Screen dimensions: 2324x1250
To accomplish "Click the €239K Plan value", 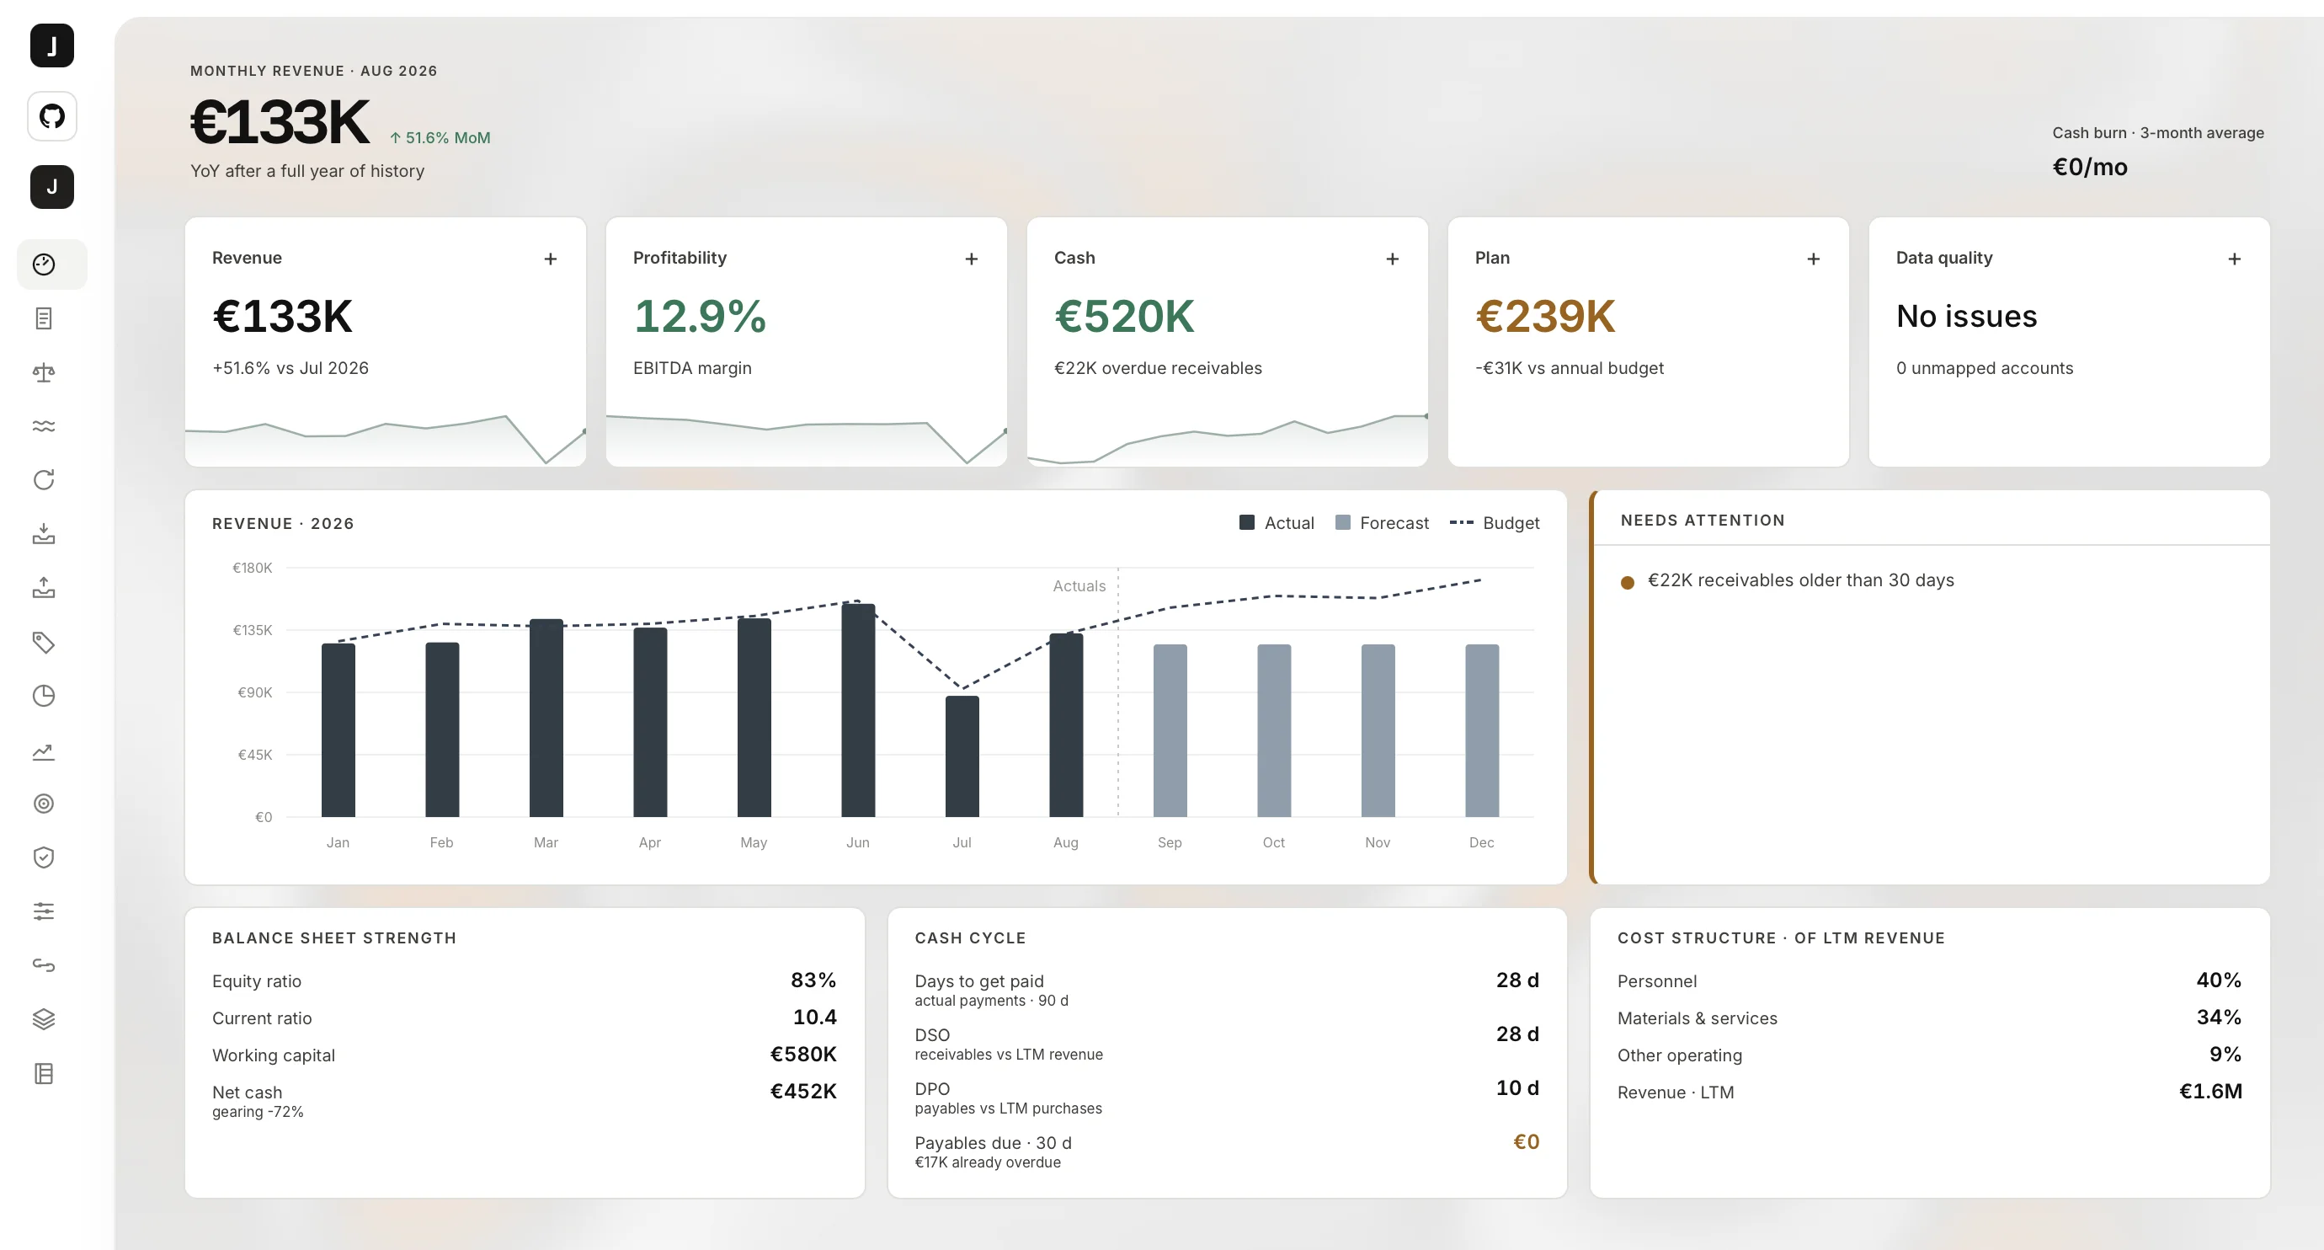I will (1545, 317).
